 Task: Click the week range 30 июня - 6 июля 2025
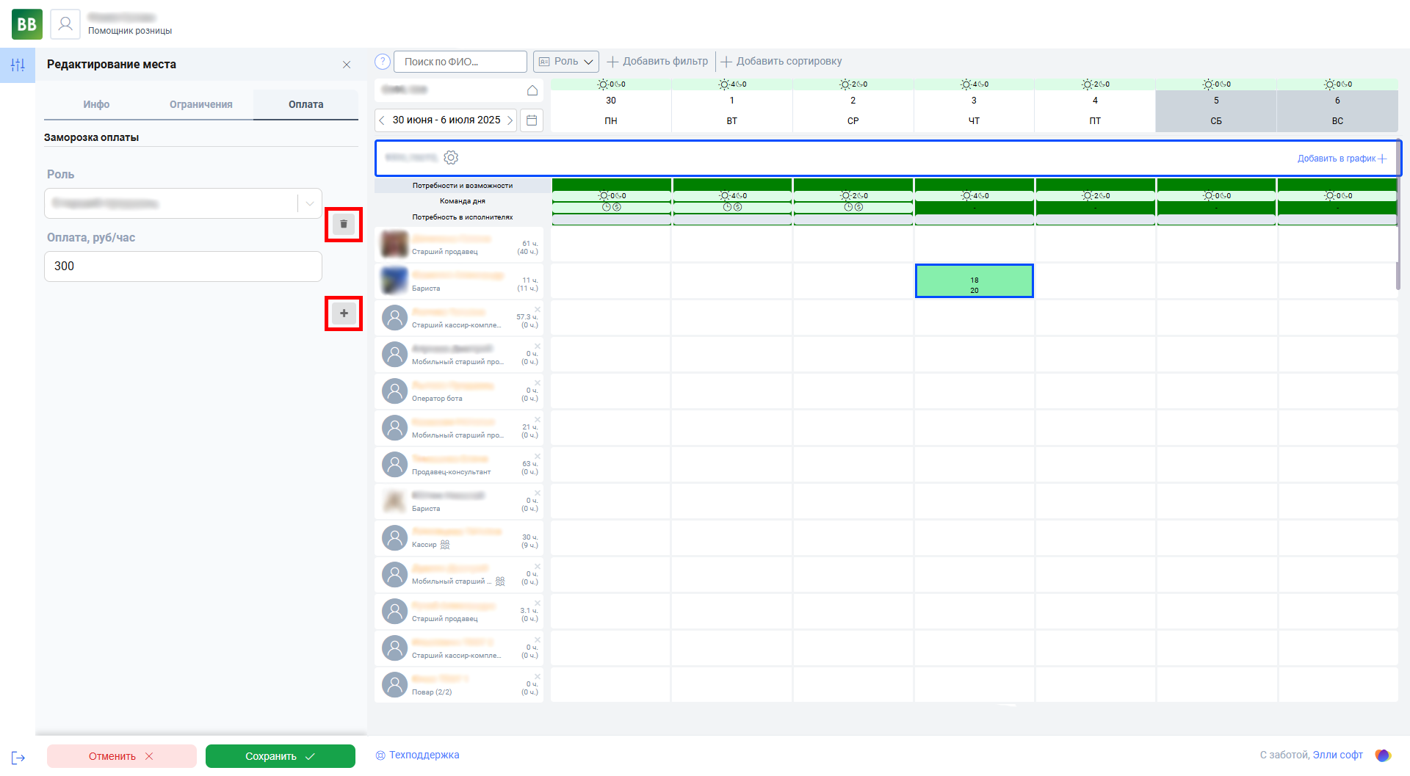pyautogui.click(x=446, y=120)
